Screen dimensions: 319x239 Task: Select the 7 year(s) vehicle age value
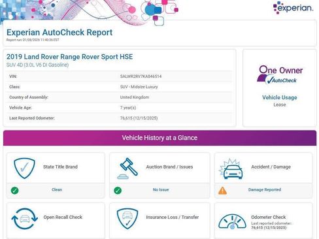point(128,108)
